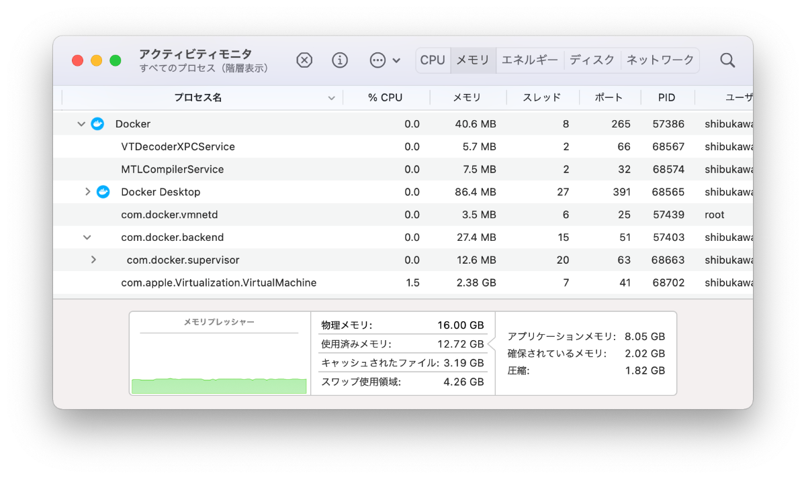The image size is (806, 479).
Task: Sort by the PID column header
Action: [x=667, y=98]
